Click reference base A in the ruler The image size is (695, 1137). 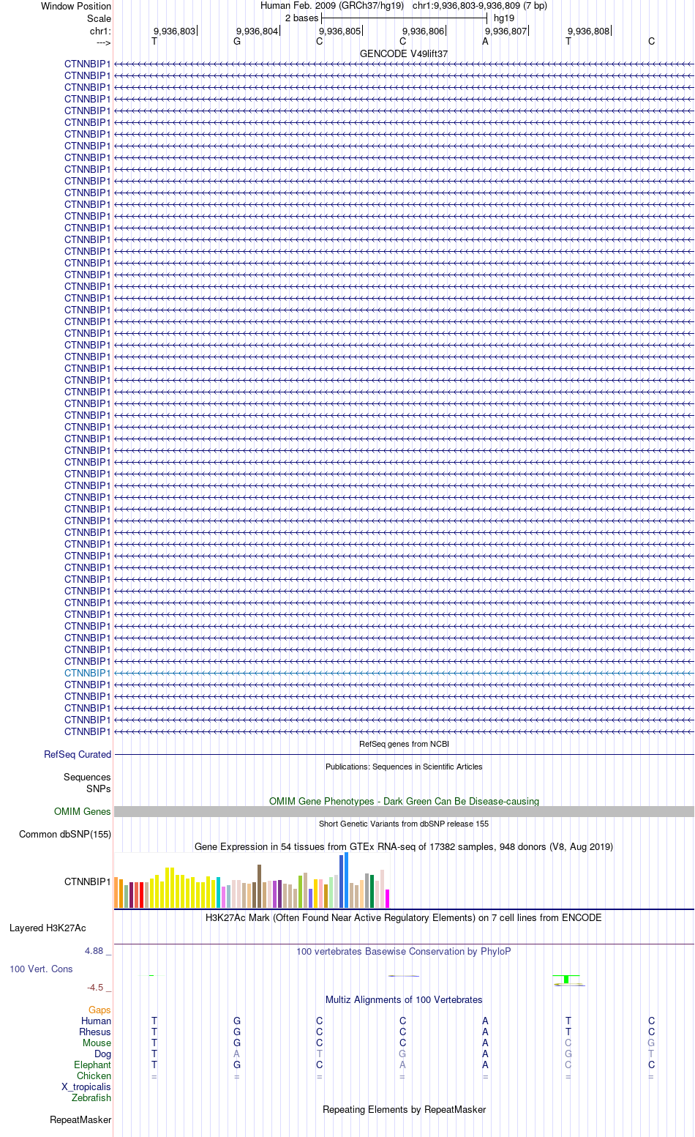tap(485, 41)
